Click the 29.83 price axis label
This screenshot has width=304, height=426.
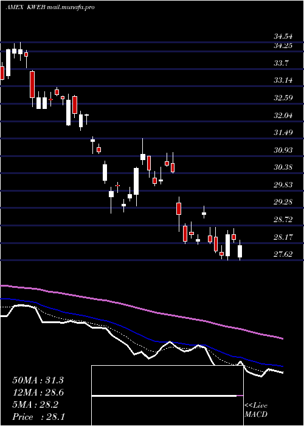[282, 185]
